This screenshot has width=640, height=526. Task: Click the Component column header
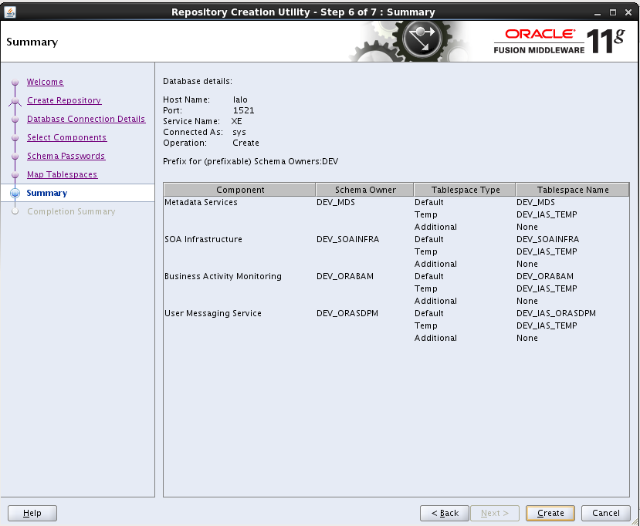(x=240, y=190)
